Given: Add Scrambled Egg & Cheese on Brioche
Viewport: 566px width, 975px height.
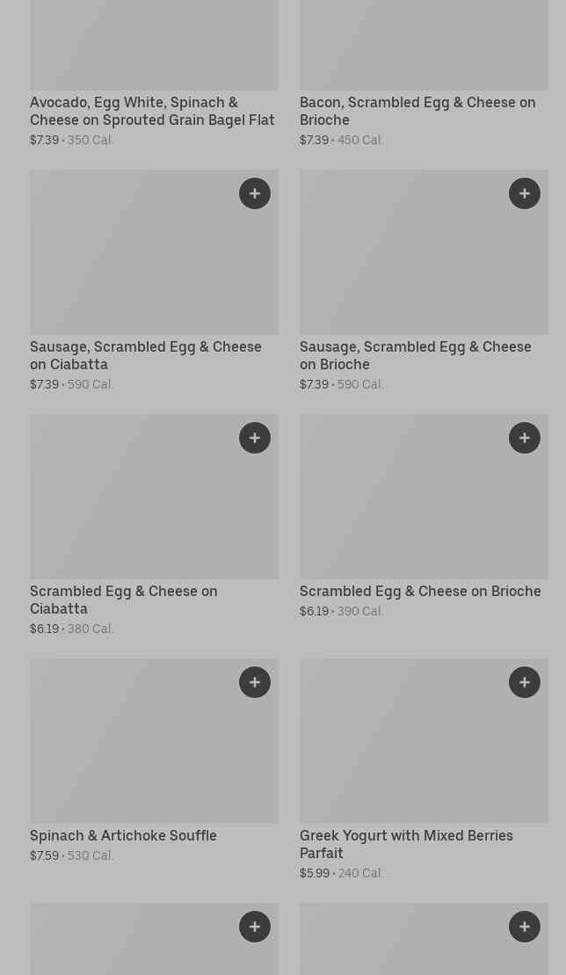Looking at the screenshot, I should coord(525,438).
